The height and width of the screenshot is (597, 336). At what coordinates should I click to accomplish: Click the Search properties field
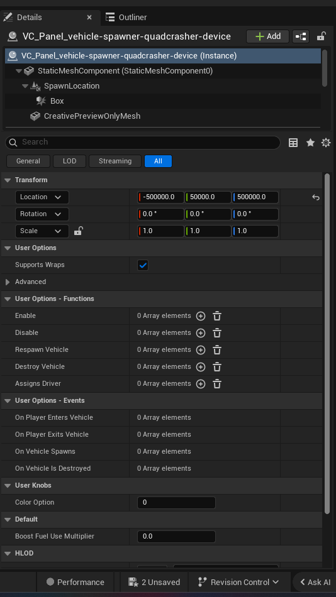[143, 143]
